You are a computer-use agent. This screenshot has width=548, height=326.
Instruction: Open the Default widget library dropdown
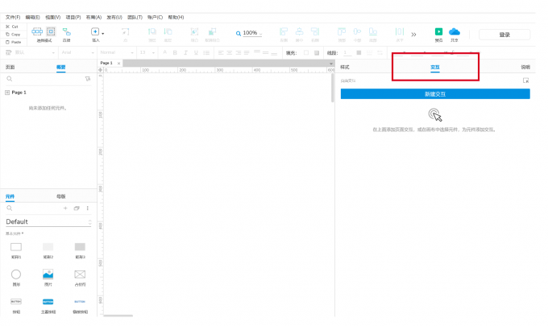48,221
